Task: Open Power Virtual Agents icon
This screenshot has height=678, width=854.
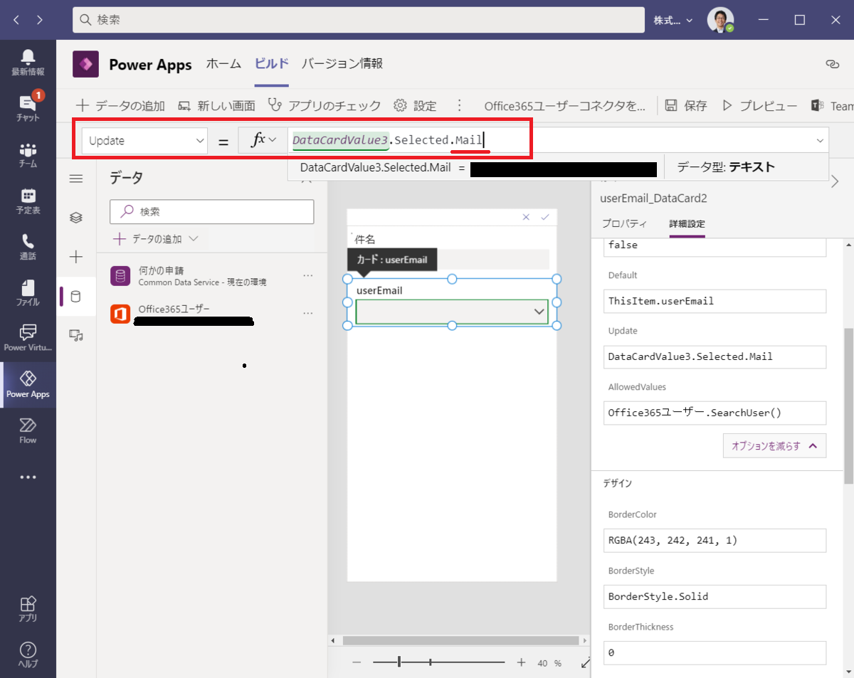Action: pos(28,338)
